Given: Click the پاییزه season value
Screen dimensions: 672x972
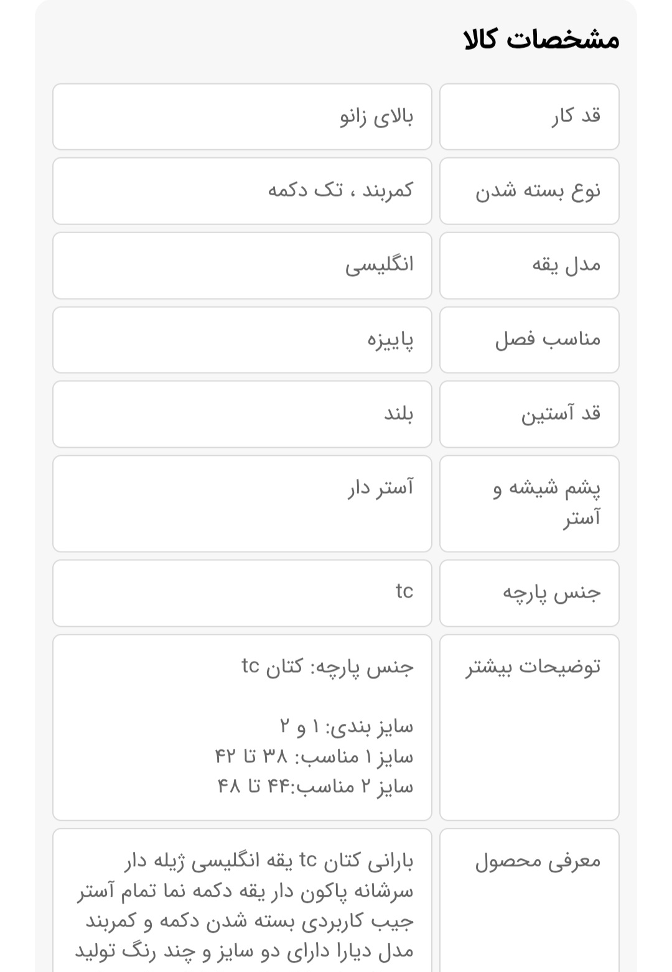Looking at the screenshot, I should pos(390,340).
